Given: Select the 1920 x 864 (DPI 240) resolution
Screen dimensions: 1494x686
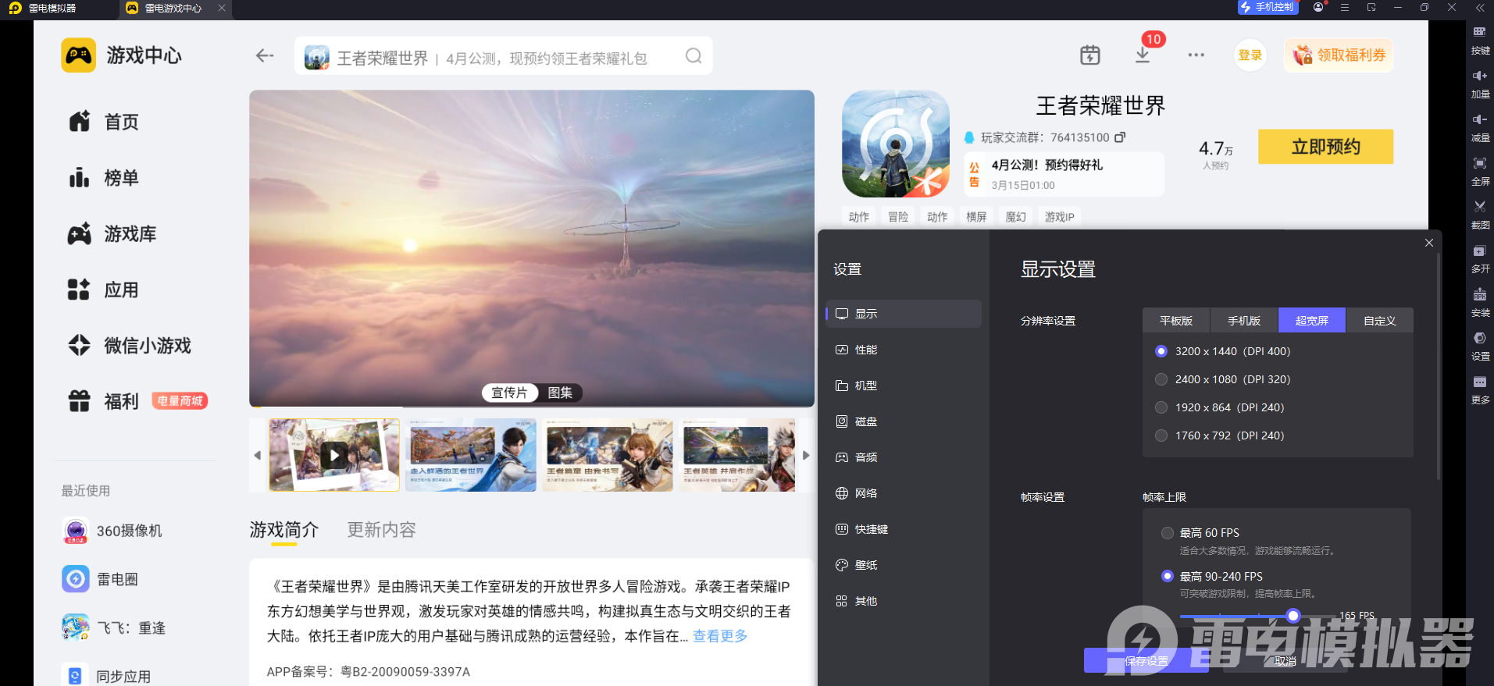Looking at the screenshot, I should (x=1161, y=407).
